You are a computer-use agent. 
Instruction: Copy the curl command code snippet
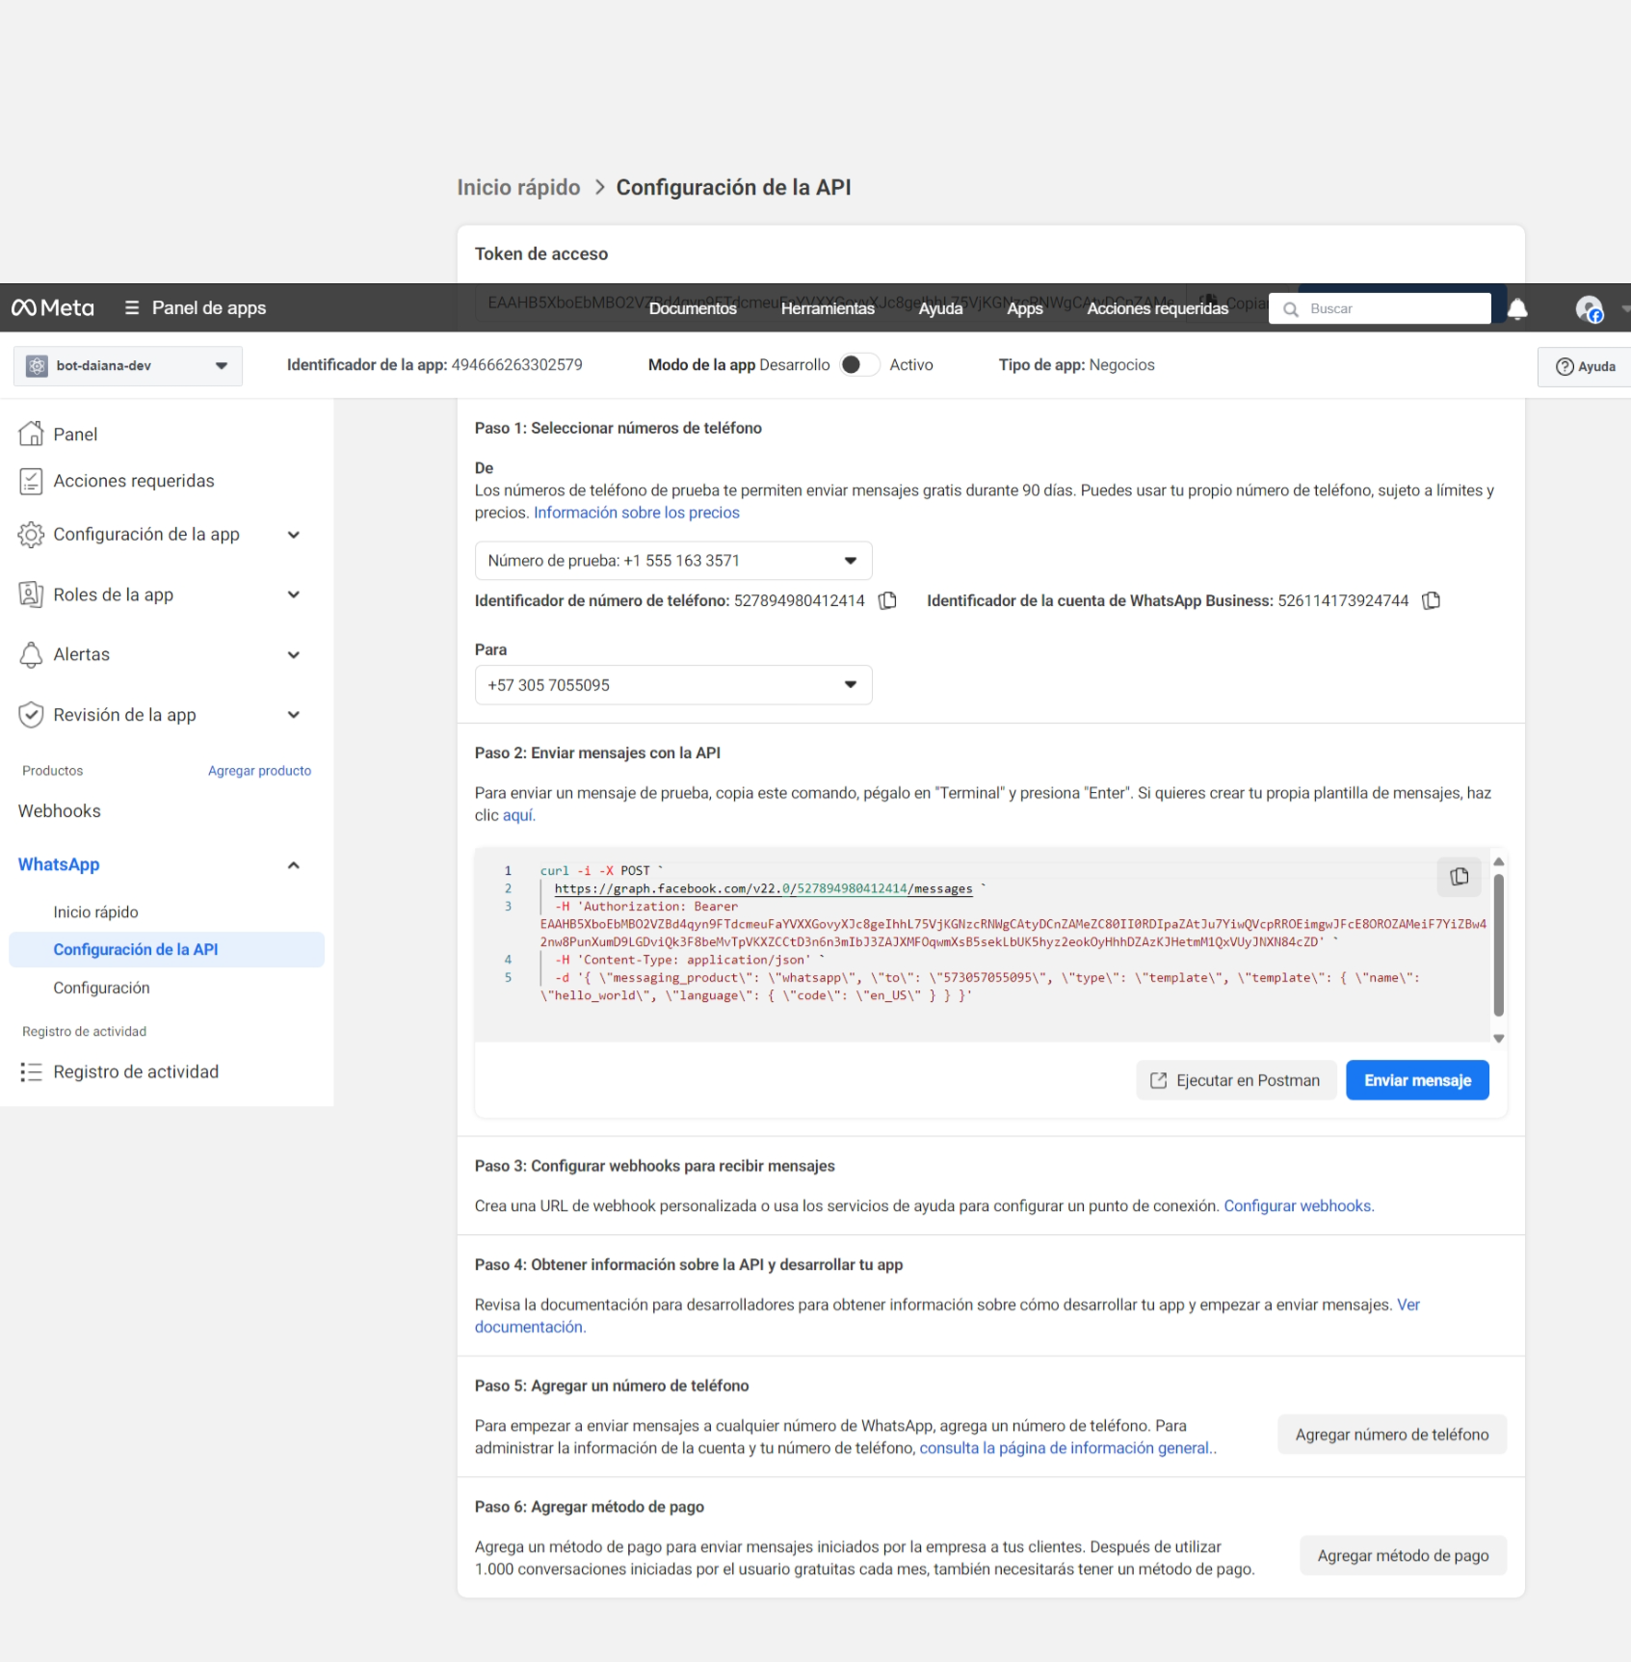[1459, 877]
